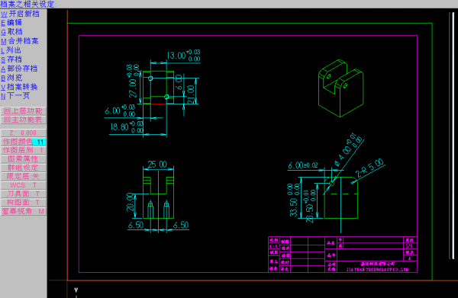Set the Z depth value field
The width and height of the screenshot is (458, 298).
click(x=24, y=133)
